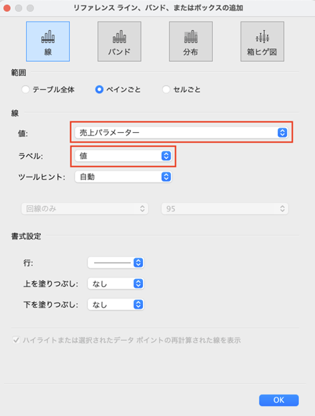Open the 下を塗りつぶし fill color dropdown
This screenshot has height=416, width=315.
116,305
